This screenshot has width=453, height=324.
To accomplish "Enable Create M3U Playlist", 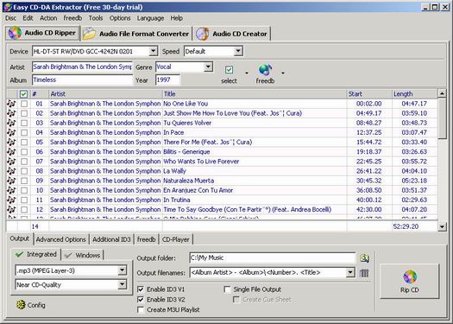I will 141,309.
